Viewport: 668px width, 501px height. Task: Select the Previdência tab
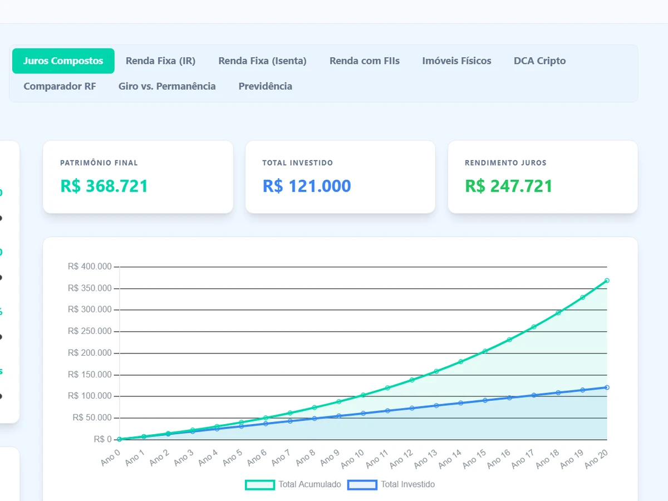click(x=265, y=86)
